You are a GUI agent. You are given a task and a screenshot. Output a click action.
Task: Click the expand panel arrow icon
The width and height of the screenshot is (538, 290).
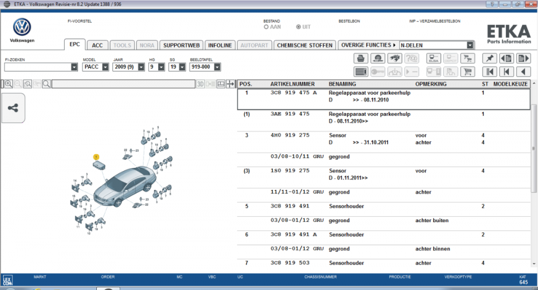[230, 84]
